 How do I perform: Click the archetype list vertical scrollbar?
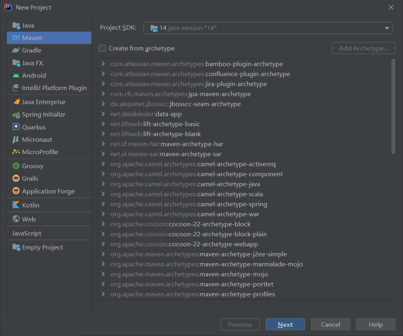coord(393,107)
